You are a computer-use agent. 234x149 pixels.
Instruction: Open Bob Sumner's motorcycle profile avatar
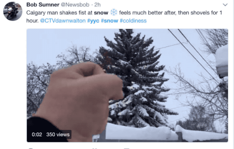(x=13, y=11)
